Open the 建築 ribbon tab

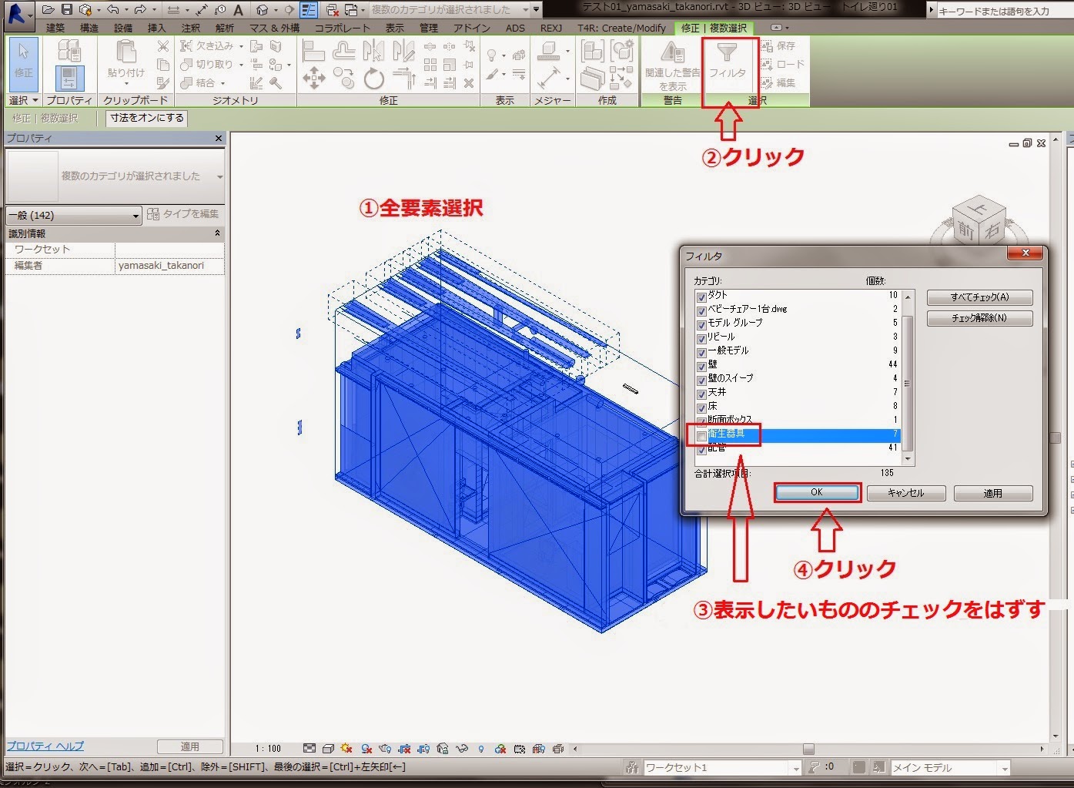tap(55, 28)
